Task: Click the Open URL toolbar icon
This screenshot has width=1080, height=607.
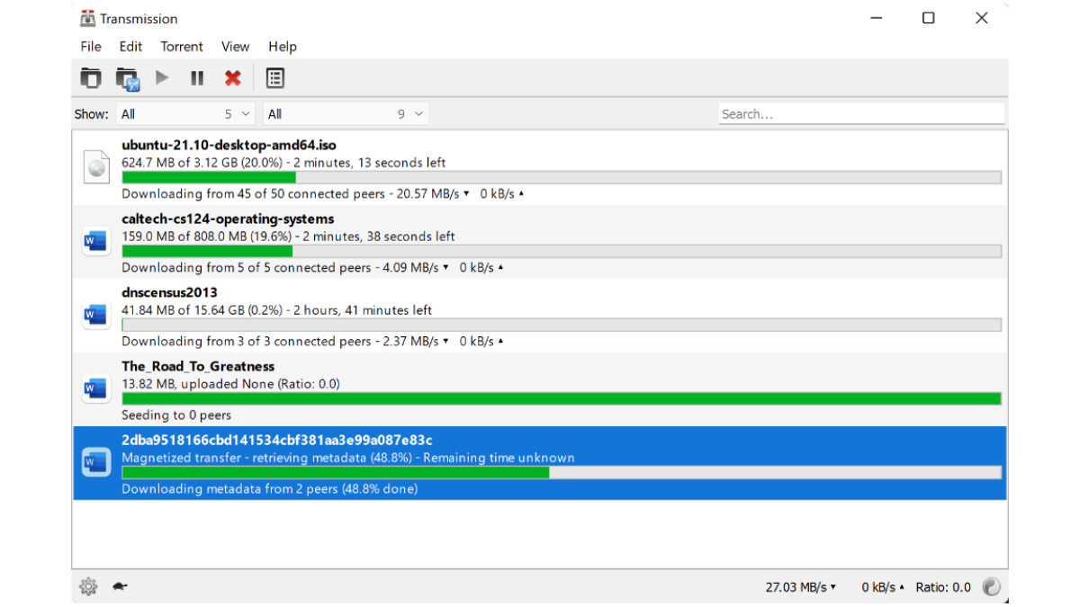Action: (x=127, y=78)
